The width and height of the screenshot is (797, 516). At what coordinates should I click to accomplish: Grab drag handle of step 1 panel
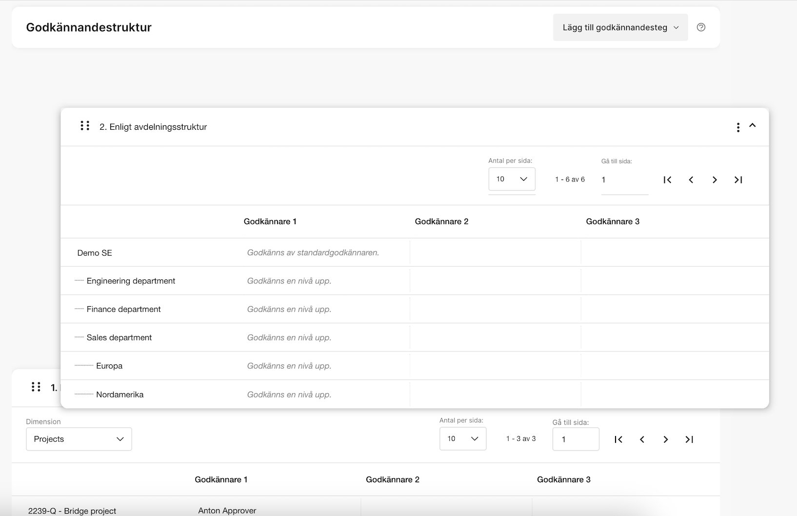click(36, 387)
